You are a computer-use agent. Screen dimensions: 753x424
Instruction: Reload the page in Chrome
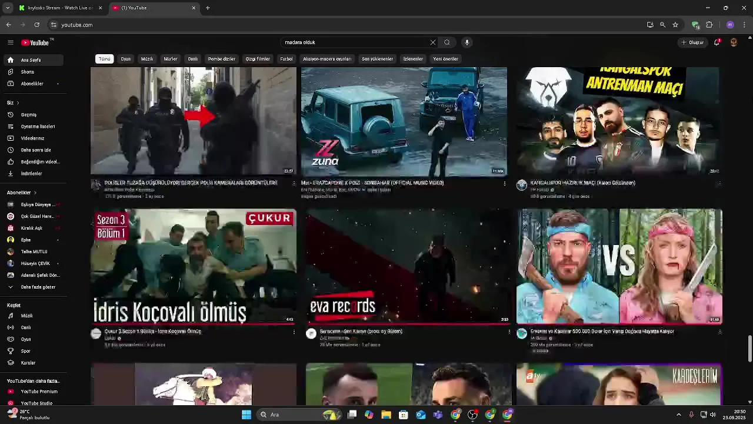pyautogui.click(x=37, y=25)
